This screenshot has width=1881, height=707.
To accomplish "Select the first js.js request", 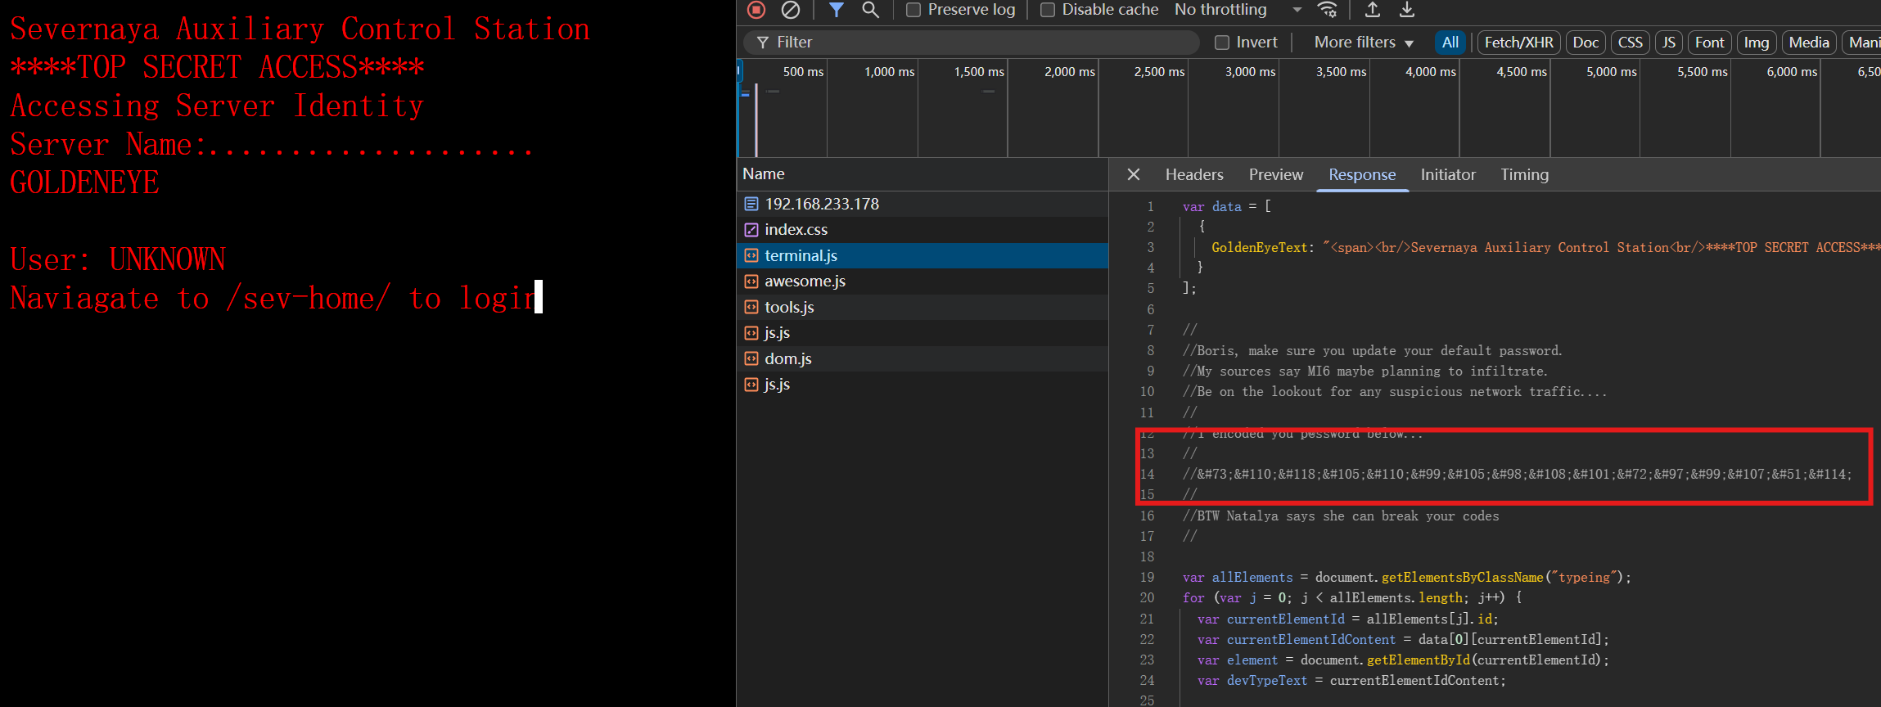I will (922, 333).
